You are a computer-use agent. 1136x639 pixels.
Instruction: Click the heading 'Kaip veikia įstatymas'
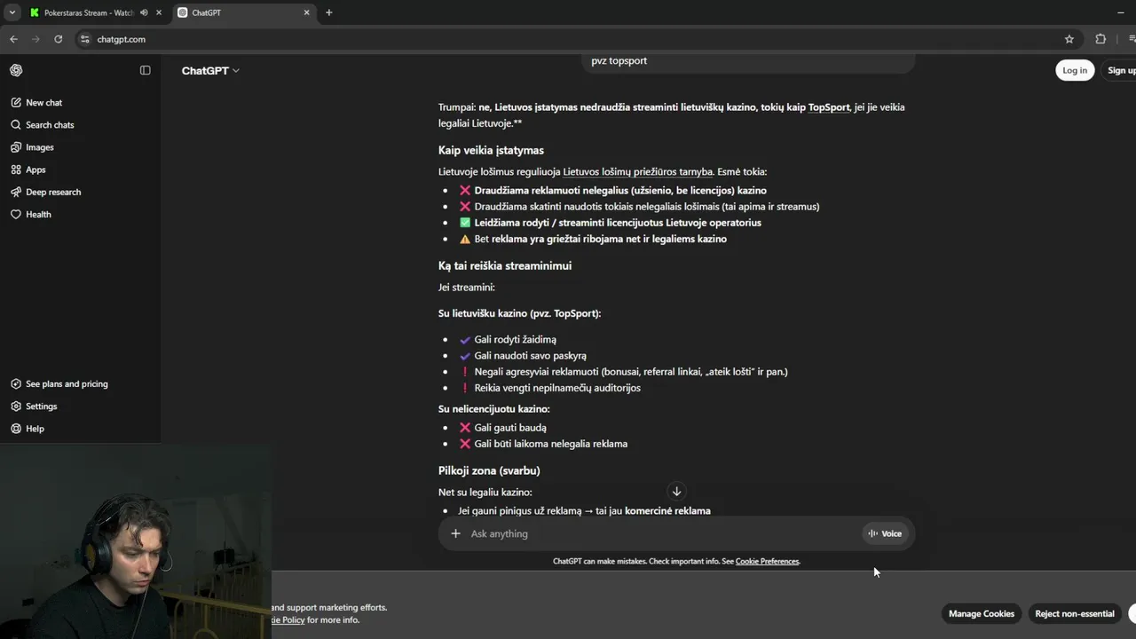click(x=491, y=150)
